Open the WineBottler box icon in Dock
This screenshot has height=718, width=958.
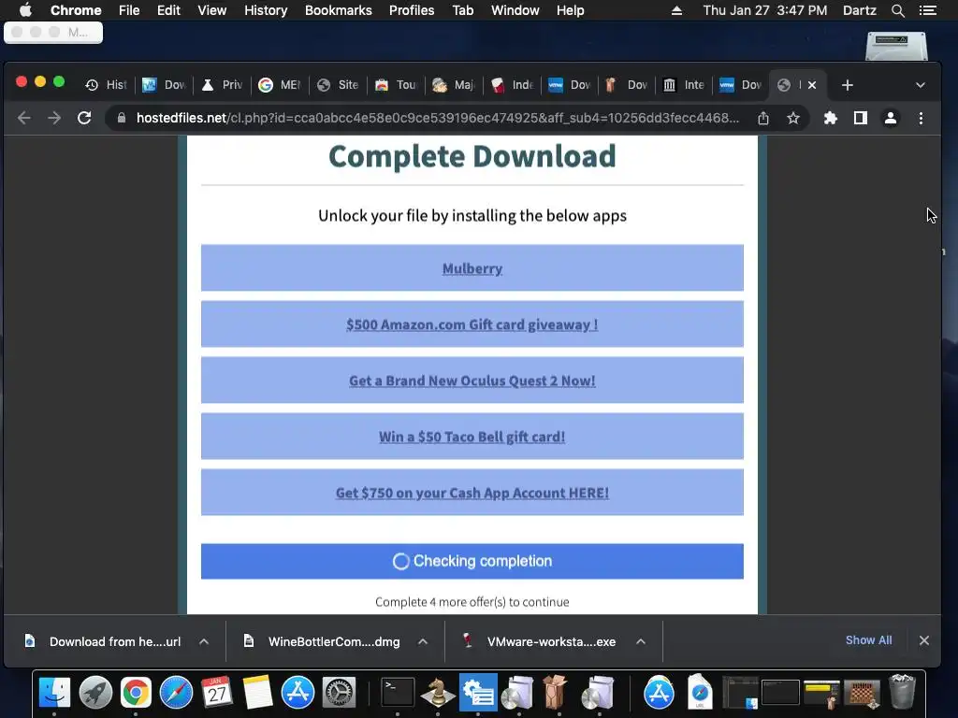[x=555, y=692]
